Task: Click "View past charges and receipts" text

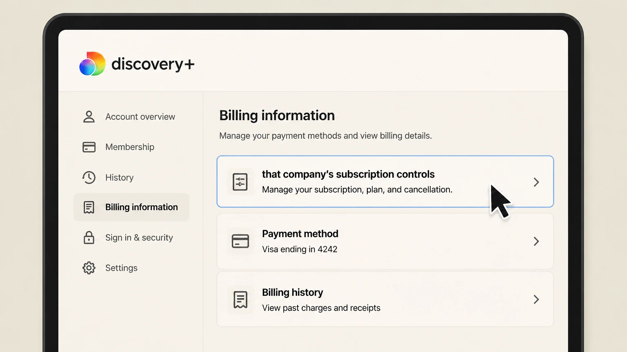Action: coord(321,308)
